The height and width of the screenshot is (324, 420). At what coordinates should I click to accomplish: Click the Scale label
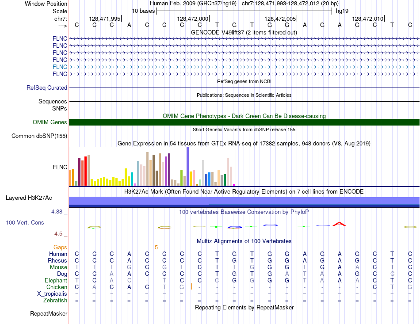click(60, 11)
